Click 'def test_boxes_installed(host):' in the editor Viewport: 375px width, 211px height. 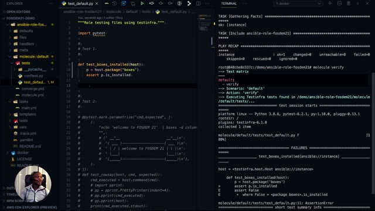coord(110,64)
